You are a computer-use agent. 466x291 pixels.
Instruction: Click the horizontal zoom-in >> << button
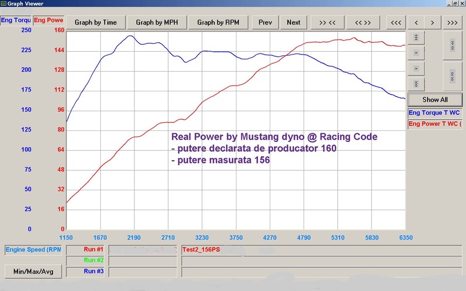coord(327,23)
